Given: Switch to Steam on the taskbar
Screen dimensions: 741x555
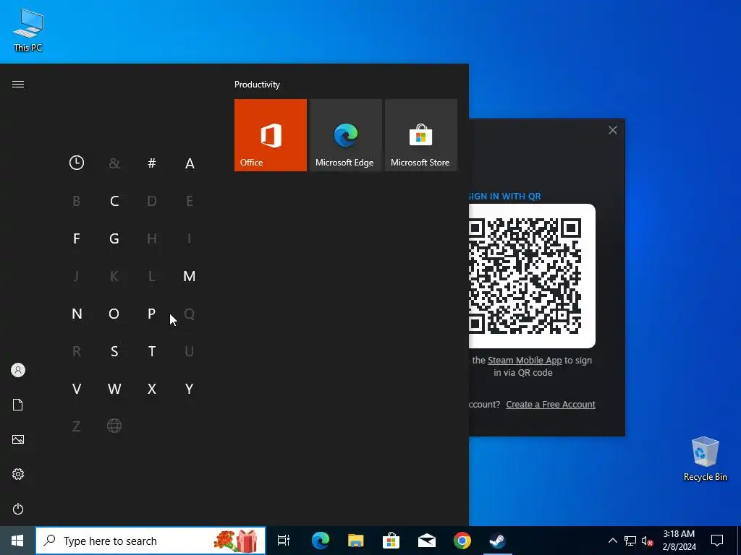Looking at the screenshot, I should click(498, 541).
